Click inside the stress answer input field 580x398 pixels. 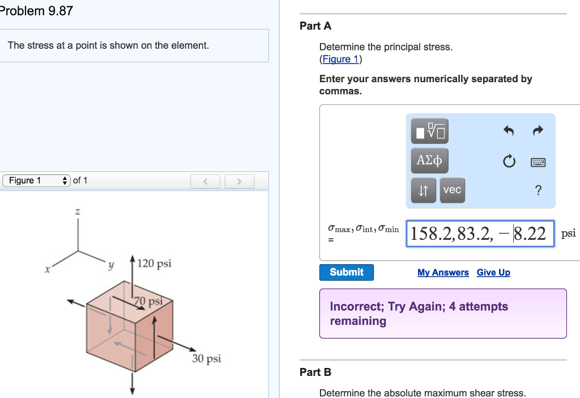480,233
